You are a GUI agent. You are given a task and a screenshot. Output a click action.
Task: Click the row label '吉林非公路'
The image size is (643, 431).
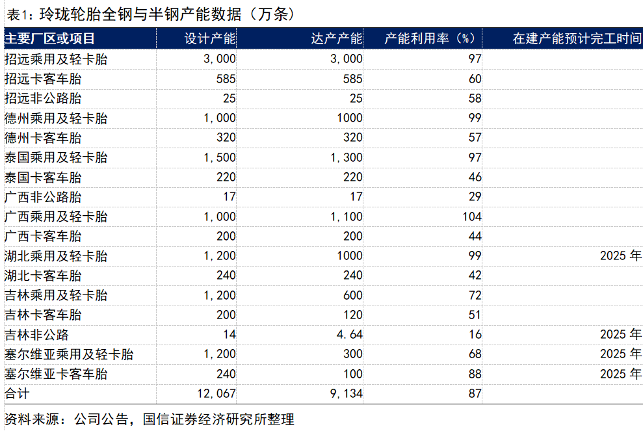(36, 335)
